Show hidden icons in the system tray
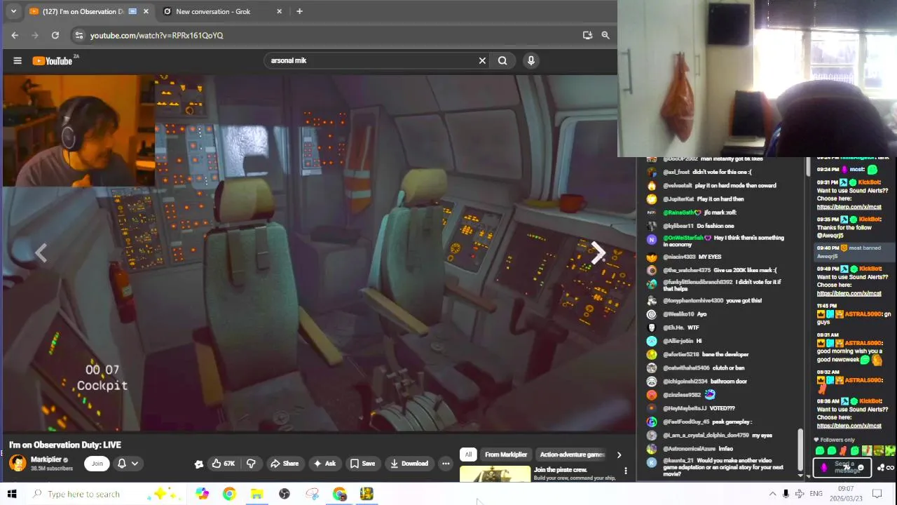Screen dimensions: 897x505 point(772,494)
